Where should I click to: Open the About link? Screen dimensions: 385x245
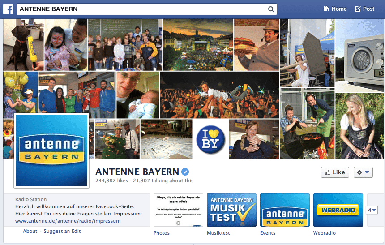30,231
